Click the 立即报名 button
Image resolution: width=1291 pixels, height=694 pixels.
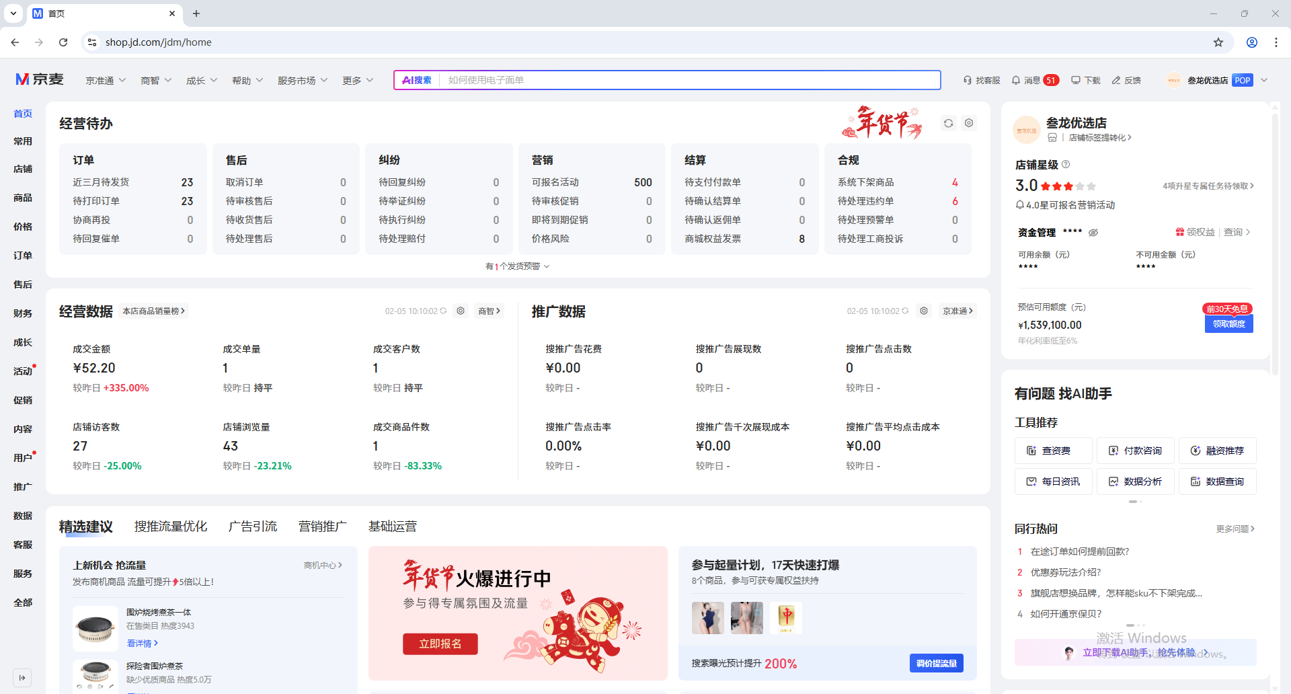440,644
